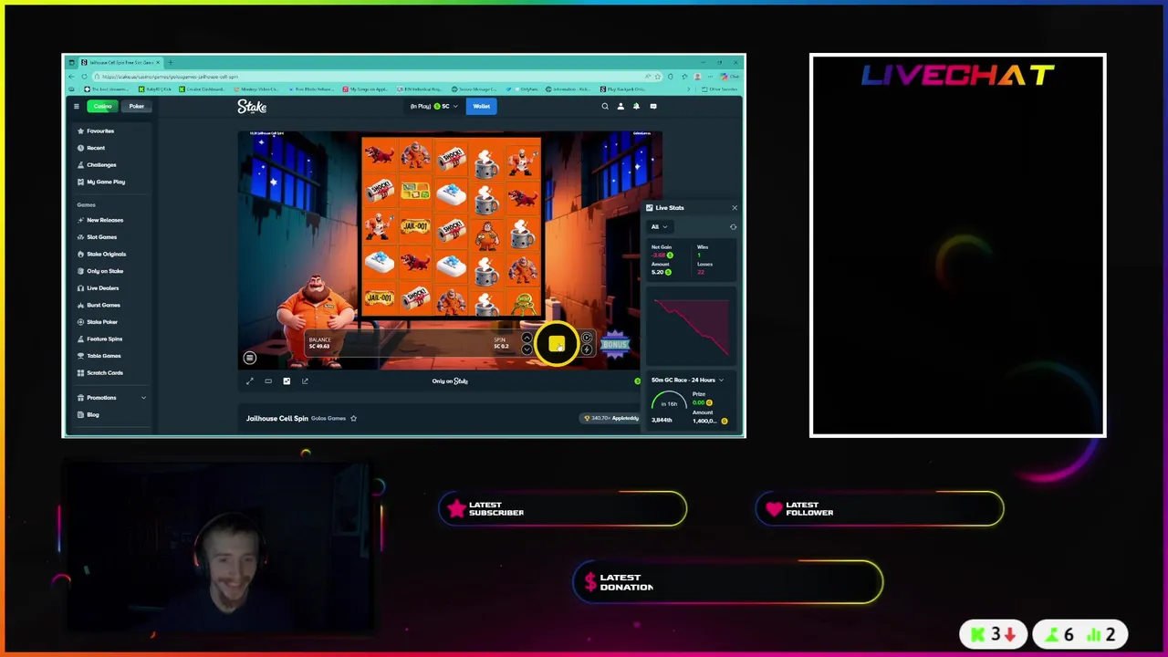Toggle theatre mode for the game
Screen dimensions: 1168x657
[x=268, y=381]
